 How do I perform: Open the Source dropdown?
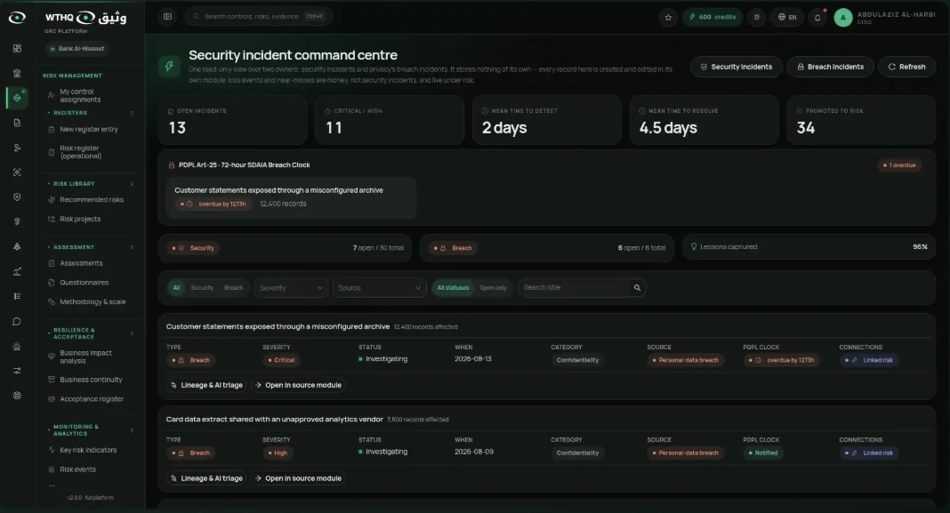[379, 288]
